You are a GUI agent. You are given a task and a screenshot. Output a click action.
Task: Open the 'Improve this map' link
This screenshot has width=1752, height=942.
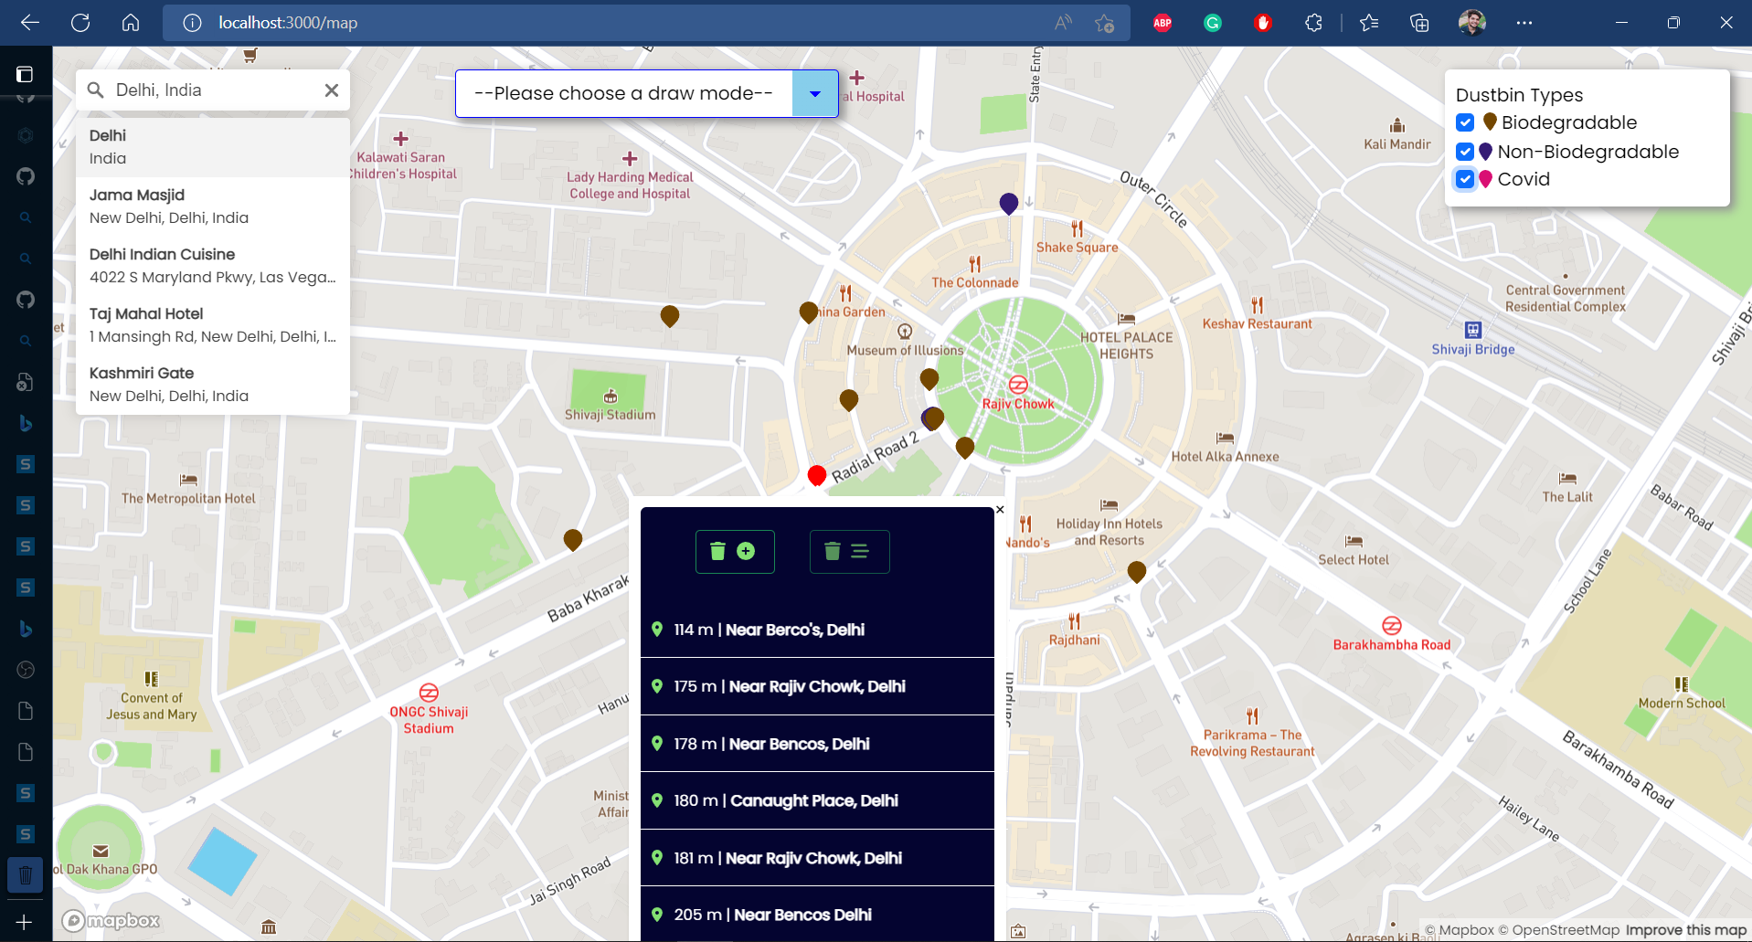point(1686,928)
